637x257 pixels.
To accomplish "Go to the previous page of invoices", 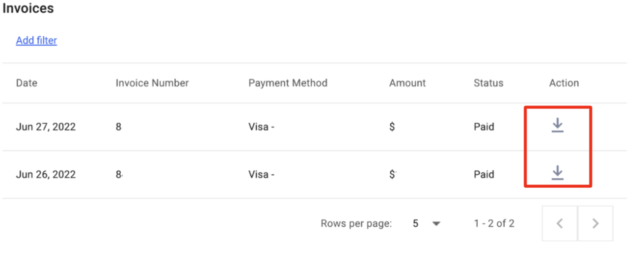I will click(559, 223).
